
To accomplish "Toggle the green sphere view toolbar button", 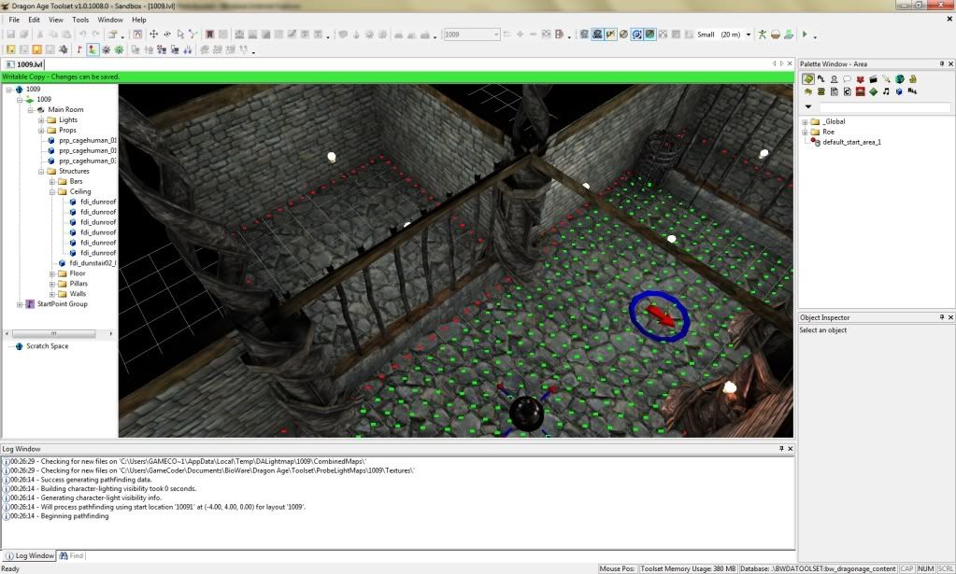I will coord(649,35).
